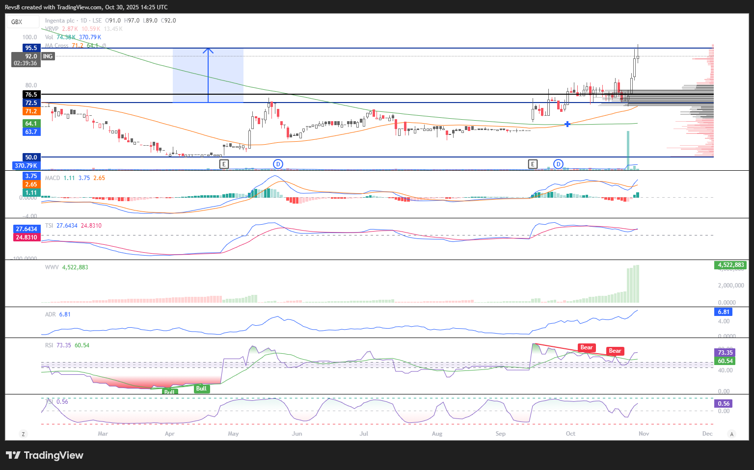Click the MA Cross indicator legend
The height and width of the screenshot is (470, 754).
click(56, 46)
